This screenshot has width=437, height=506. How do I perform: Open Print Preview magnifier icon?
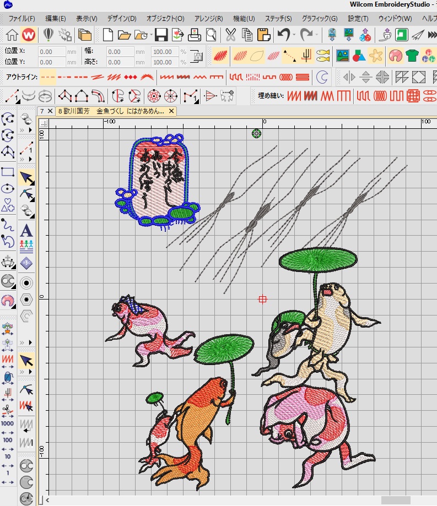pyautogui.click(x=211, y=35)
